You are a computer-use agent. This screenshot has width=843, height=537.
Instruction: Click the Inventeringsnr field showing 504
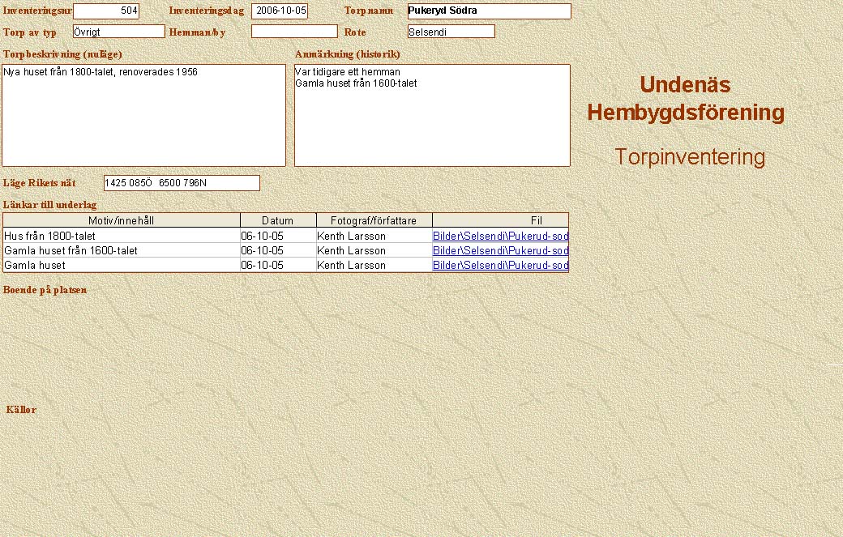pyautogui.click(x=106, y=11)
